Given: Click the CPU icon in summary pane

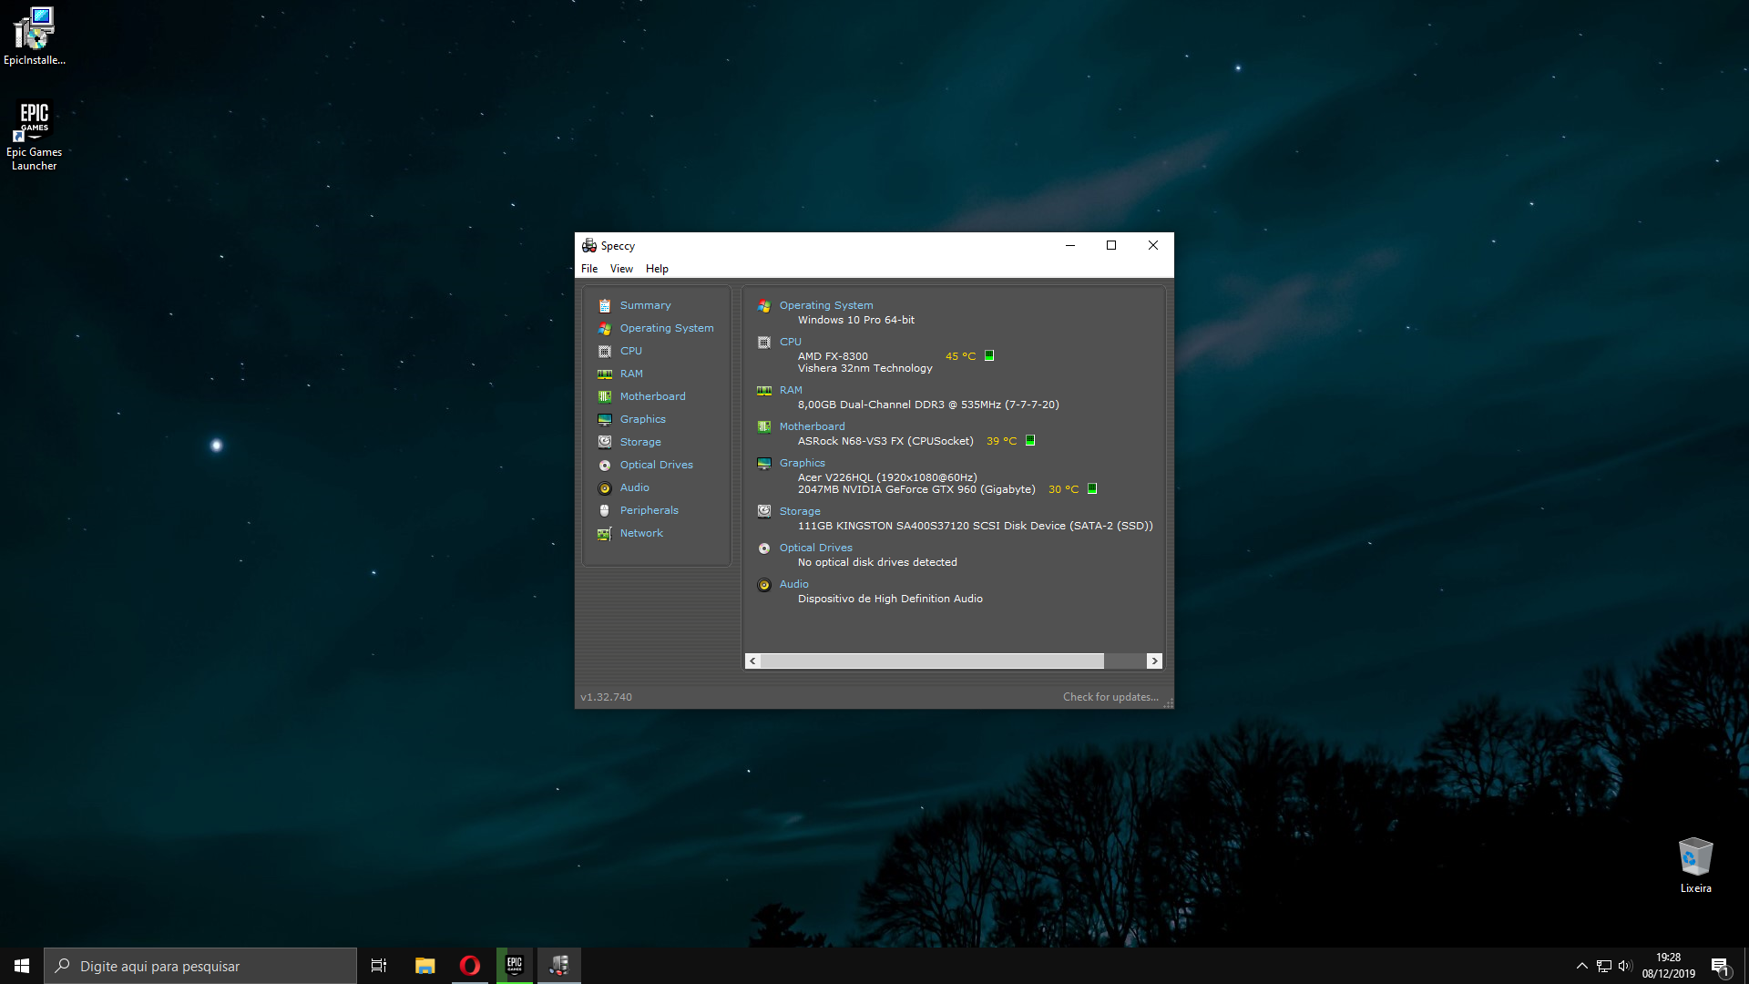Looking at the screenshot, I should (764, 343).
